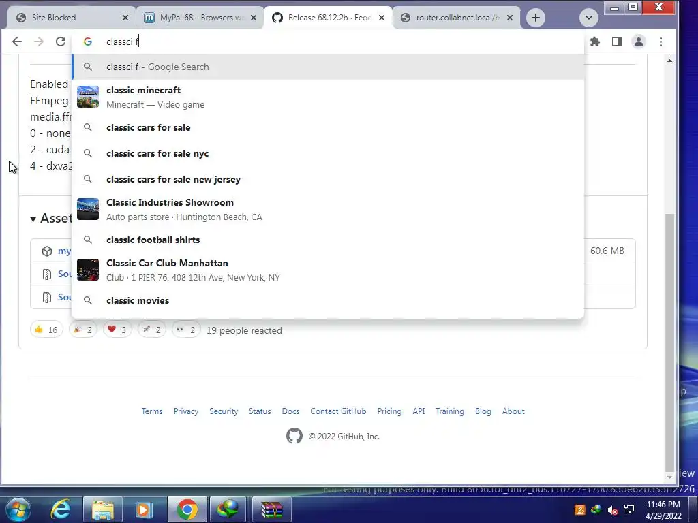Close the Release 68.12.2b tab
The width and height of the screenshot is (698, 523).
tap(382, 18)
